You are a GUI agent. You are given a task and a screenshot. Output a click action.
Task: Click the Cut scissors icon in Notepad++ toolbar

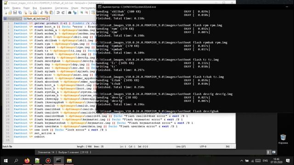[x=41, y=12]
